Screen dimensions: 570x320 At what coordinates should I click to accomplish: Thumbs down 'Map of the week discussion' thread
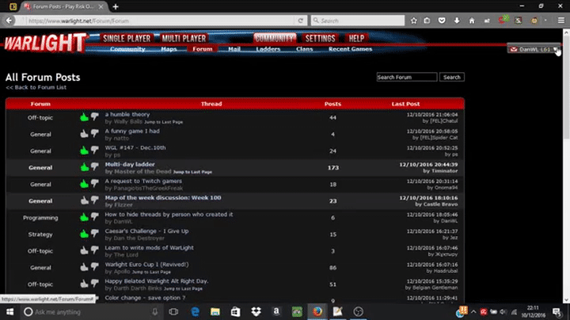pos(94,200)
